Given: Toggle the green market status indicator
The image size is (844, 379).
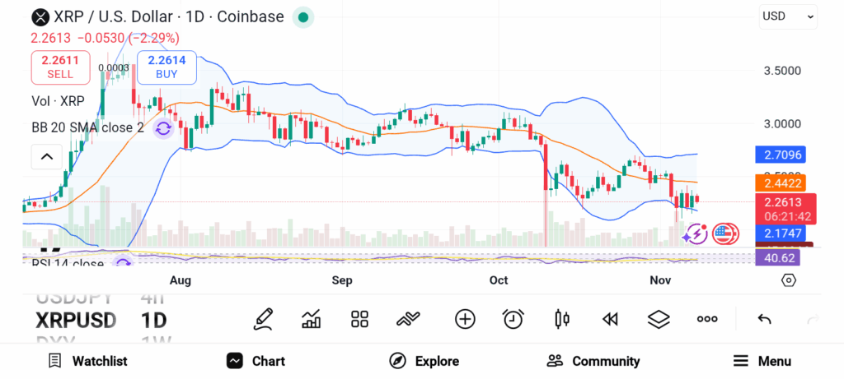Looking at the screenshot, I should pyautogui.click(x=303, y=16).
